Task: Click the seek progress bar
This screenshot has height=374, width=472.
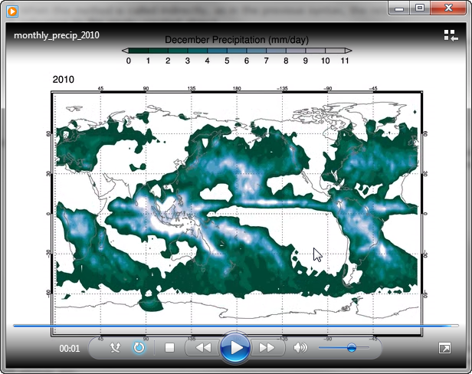Action: pos(236,326)
